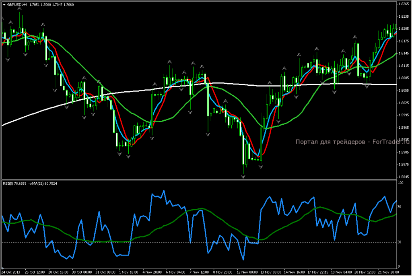Screen dimensions: 412x276
Task: Click the down fractal arrow under the lowest candle
Action: [x=243, y=177]
